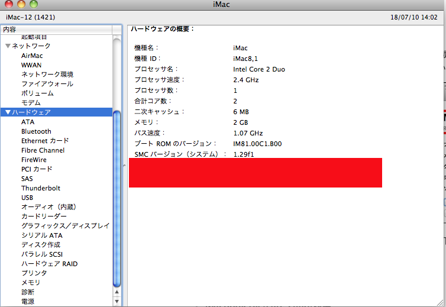Screen dimensions: 446x307
Task: Open オーディオ（内蔵） entry
Action: click(49, 207)
